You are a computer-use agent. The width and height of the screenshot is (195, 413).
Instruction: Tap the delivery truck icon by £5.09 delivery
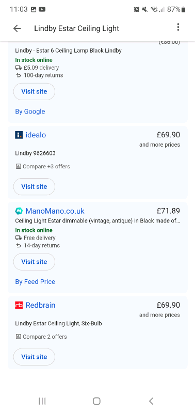(x=19, y=68)
